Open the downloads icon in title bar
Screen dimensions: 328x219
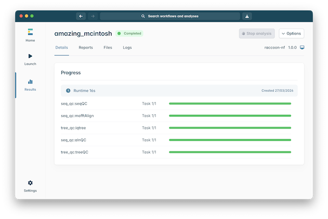247,16
